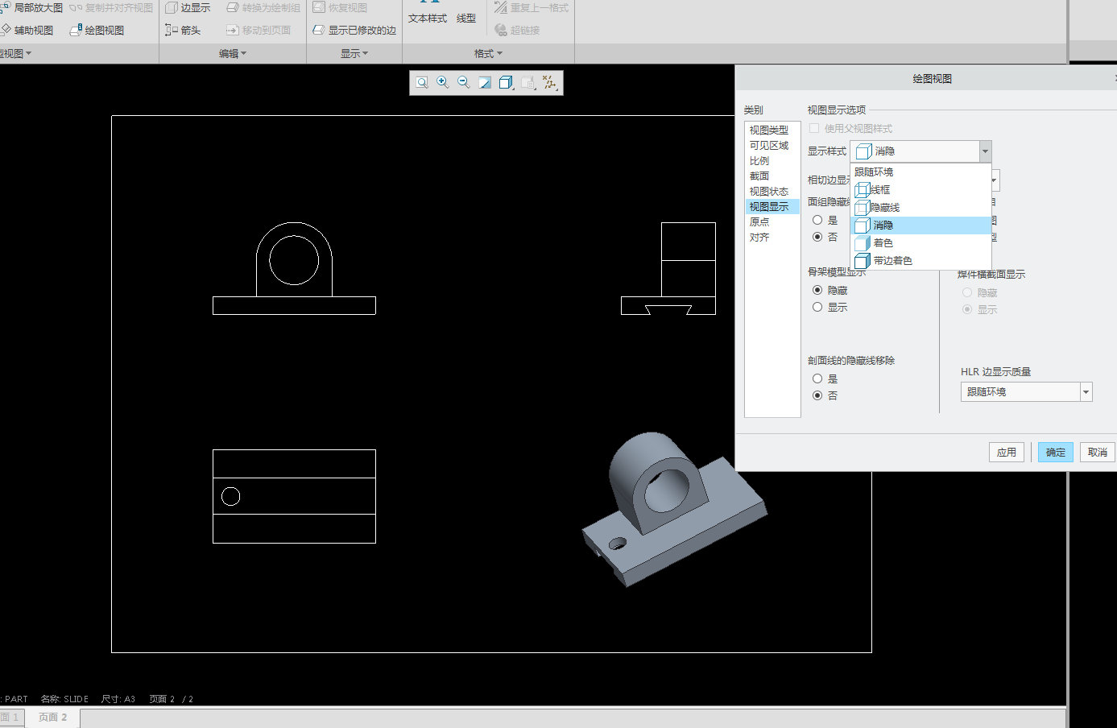The image size is (1117, 728).
Task: Open the display style cube icon
Action: (506, 83)
